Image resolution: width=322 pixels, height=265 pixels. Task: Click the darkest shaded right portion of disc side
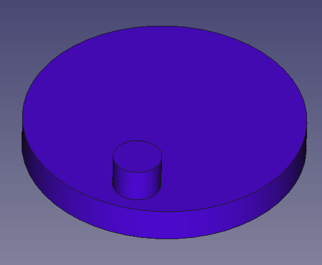point(302,156)
